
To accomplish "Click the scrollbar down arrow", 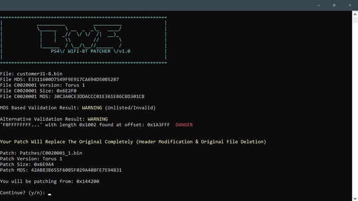I will (x=355, y=198).
